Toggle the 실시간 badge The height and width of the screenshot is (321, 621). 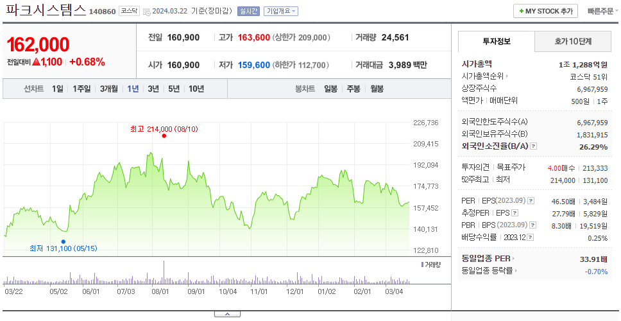coord(248,11)
